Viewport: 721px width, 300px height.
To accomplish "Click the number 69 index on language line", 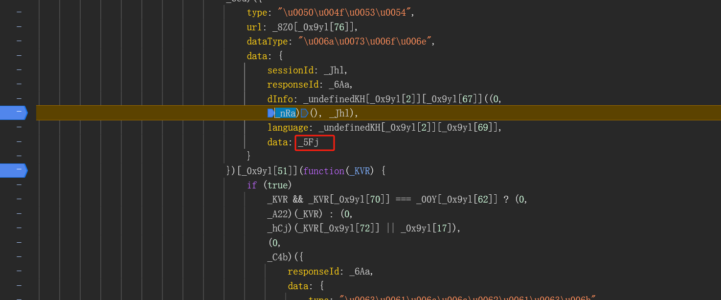I will pos(483,128).
